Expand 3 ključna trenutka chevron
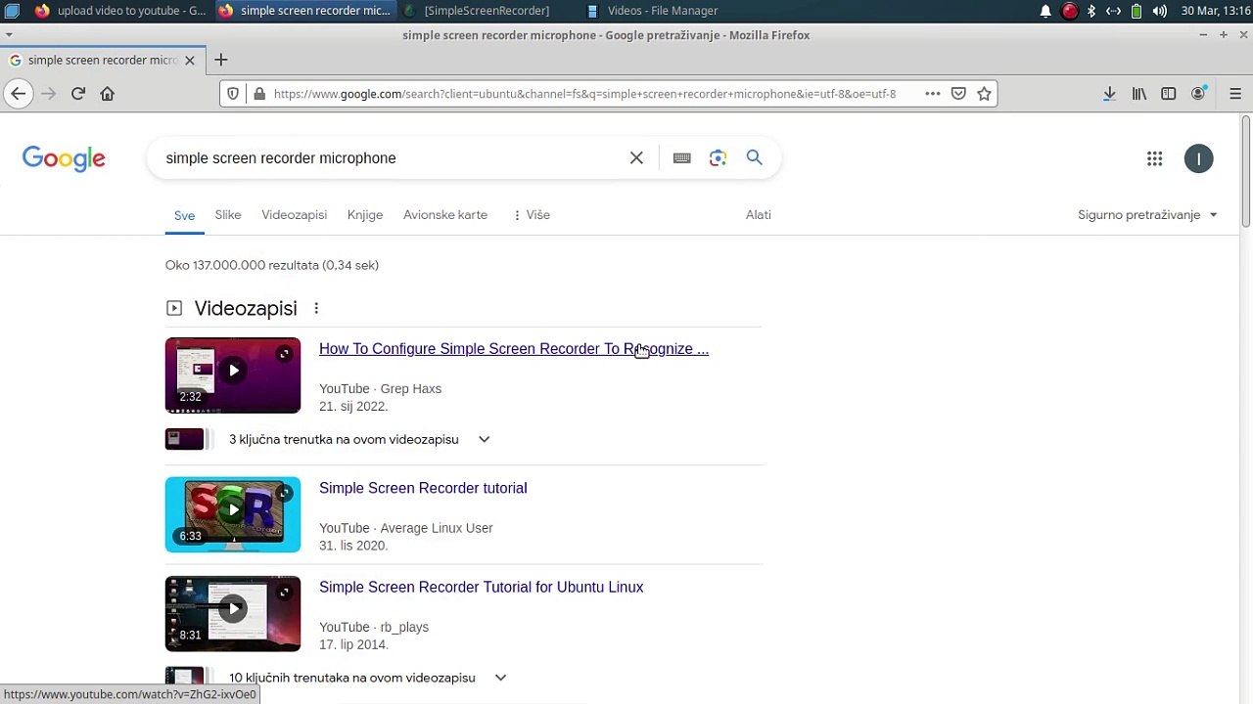The height and width of the screenshot is (704, 1253). coord(484,439)
